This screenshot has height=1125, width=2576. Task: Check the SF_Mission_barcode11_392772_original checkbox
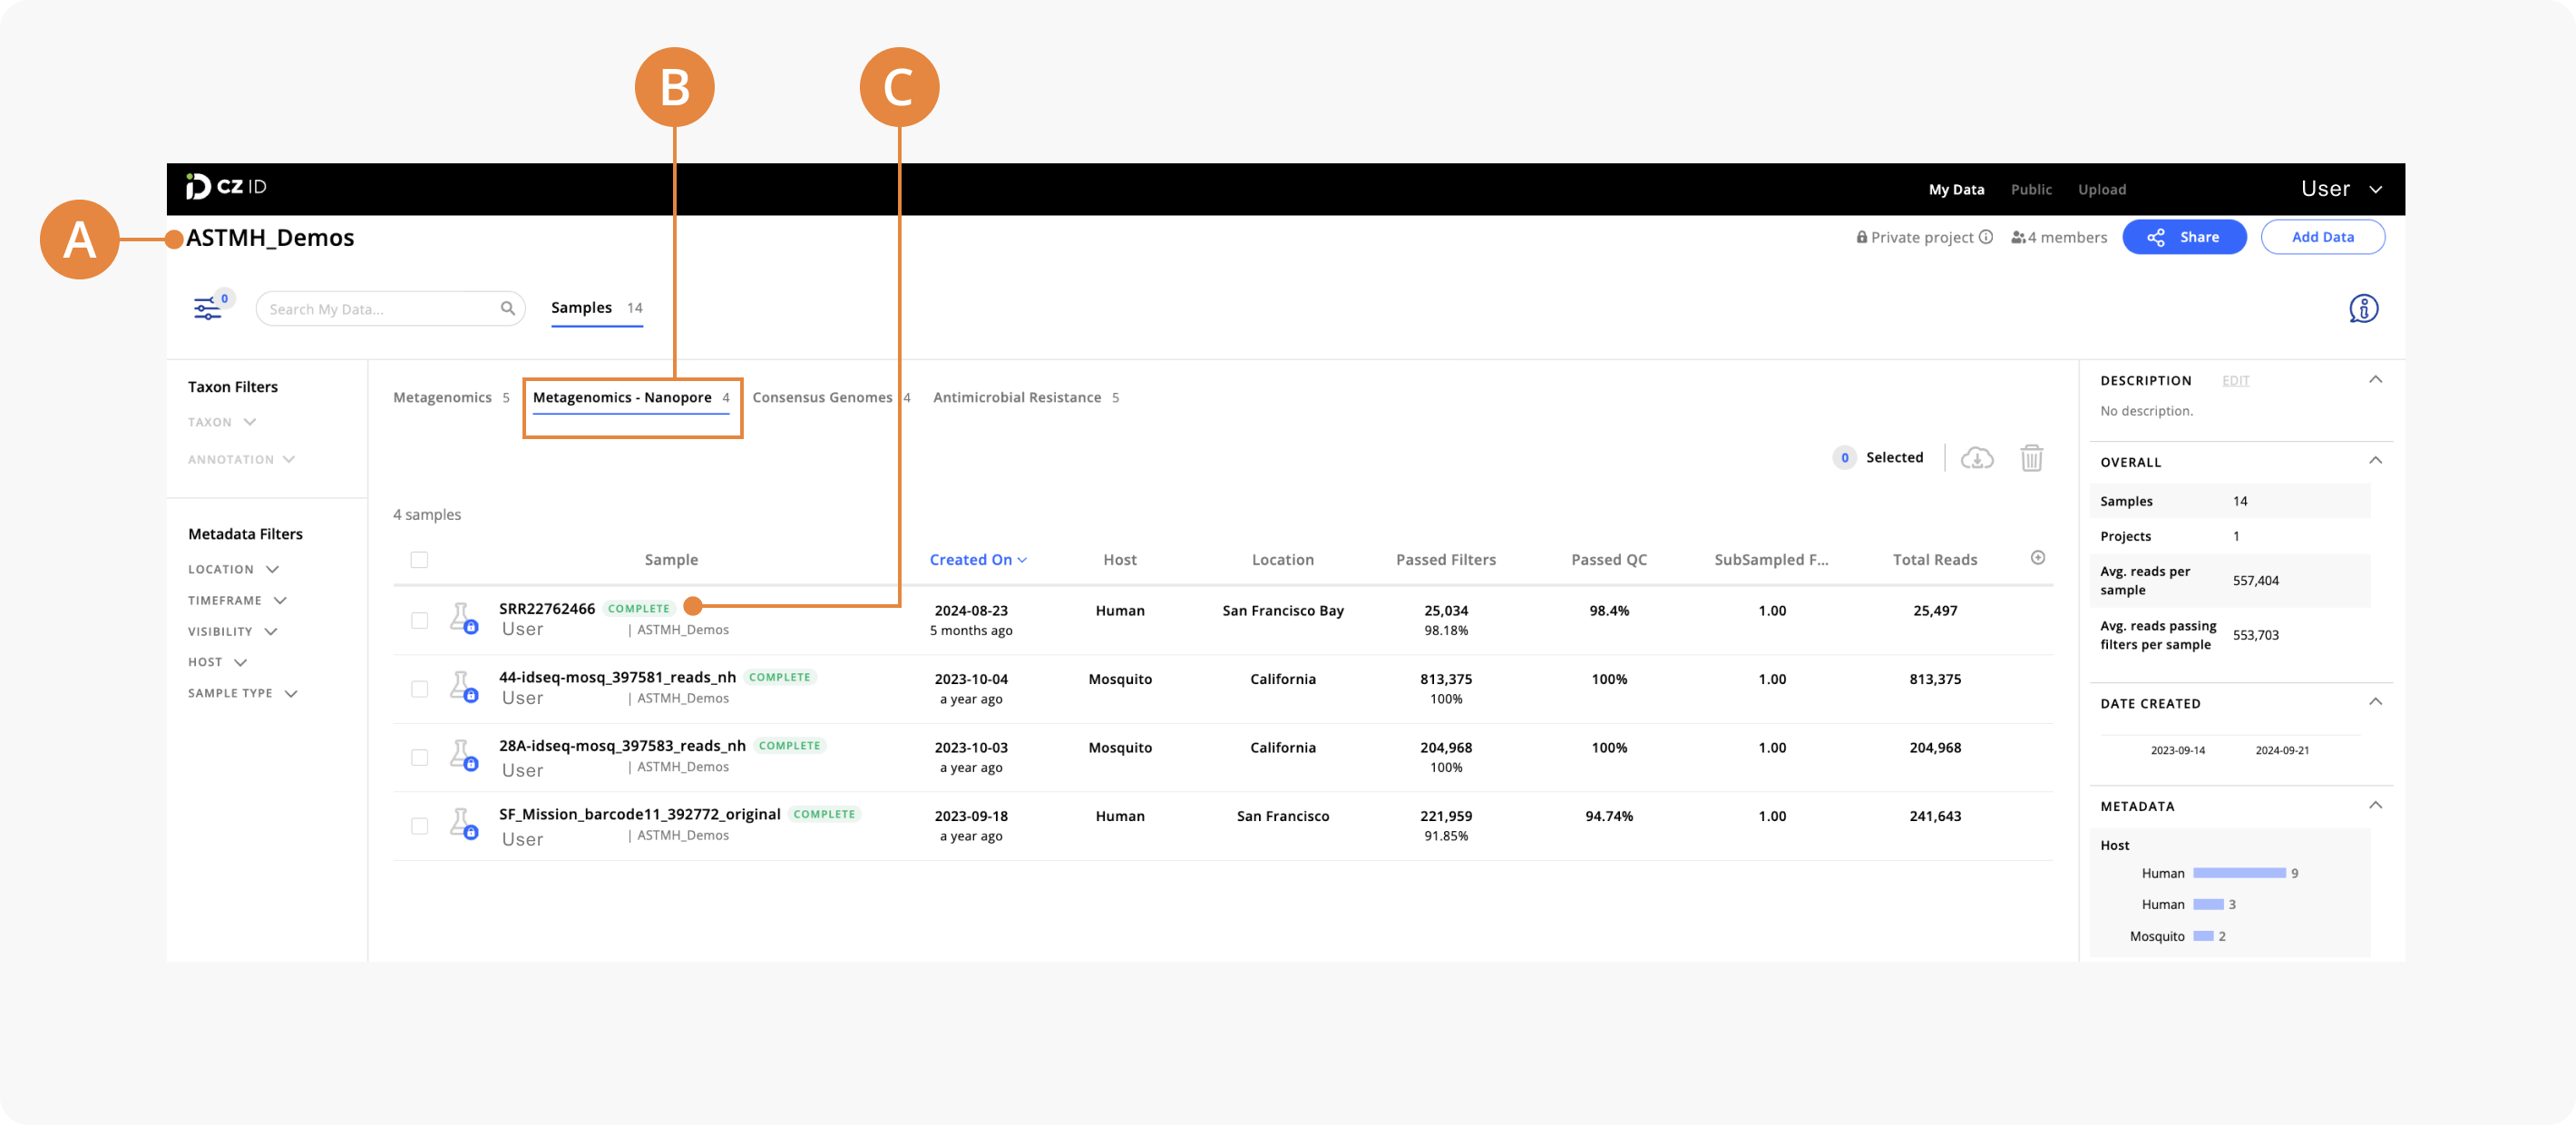pyautogui.click(x=419, y=826)
